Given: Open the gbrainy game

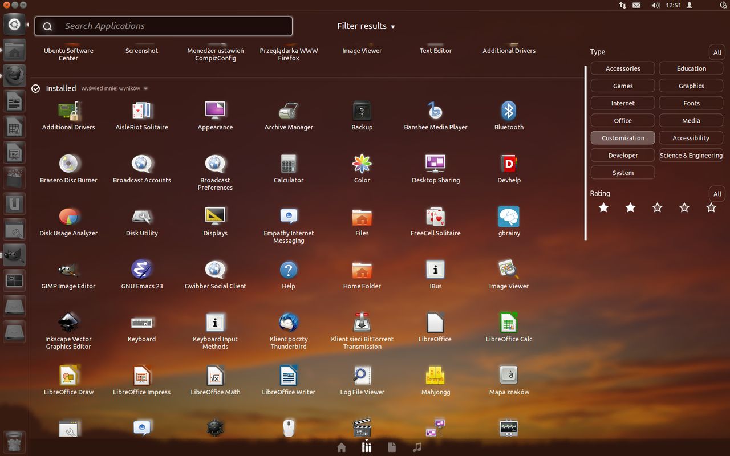Looking at the screenshot, I should 509,222.
